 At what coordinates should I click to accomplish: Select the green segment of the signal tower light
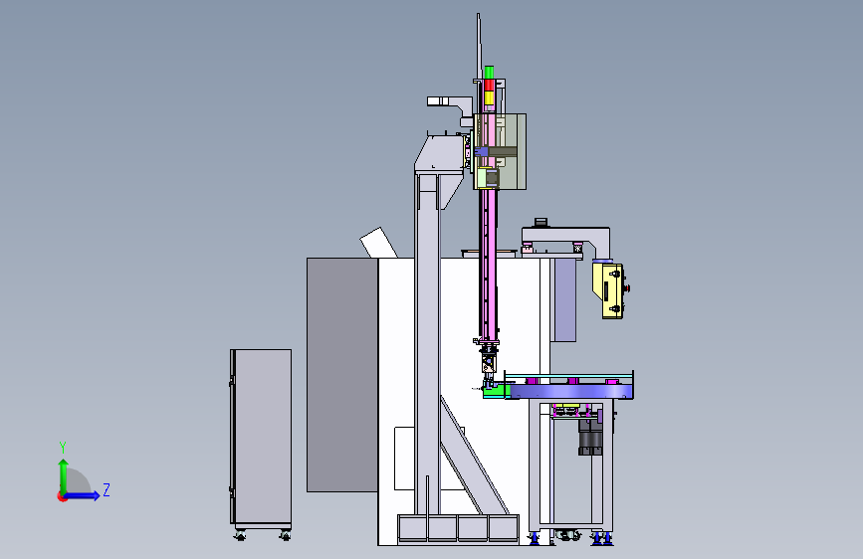489,73
